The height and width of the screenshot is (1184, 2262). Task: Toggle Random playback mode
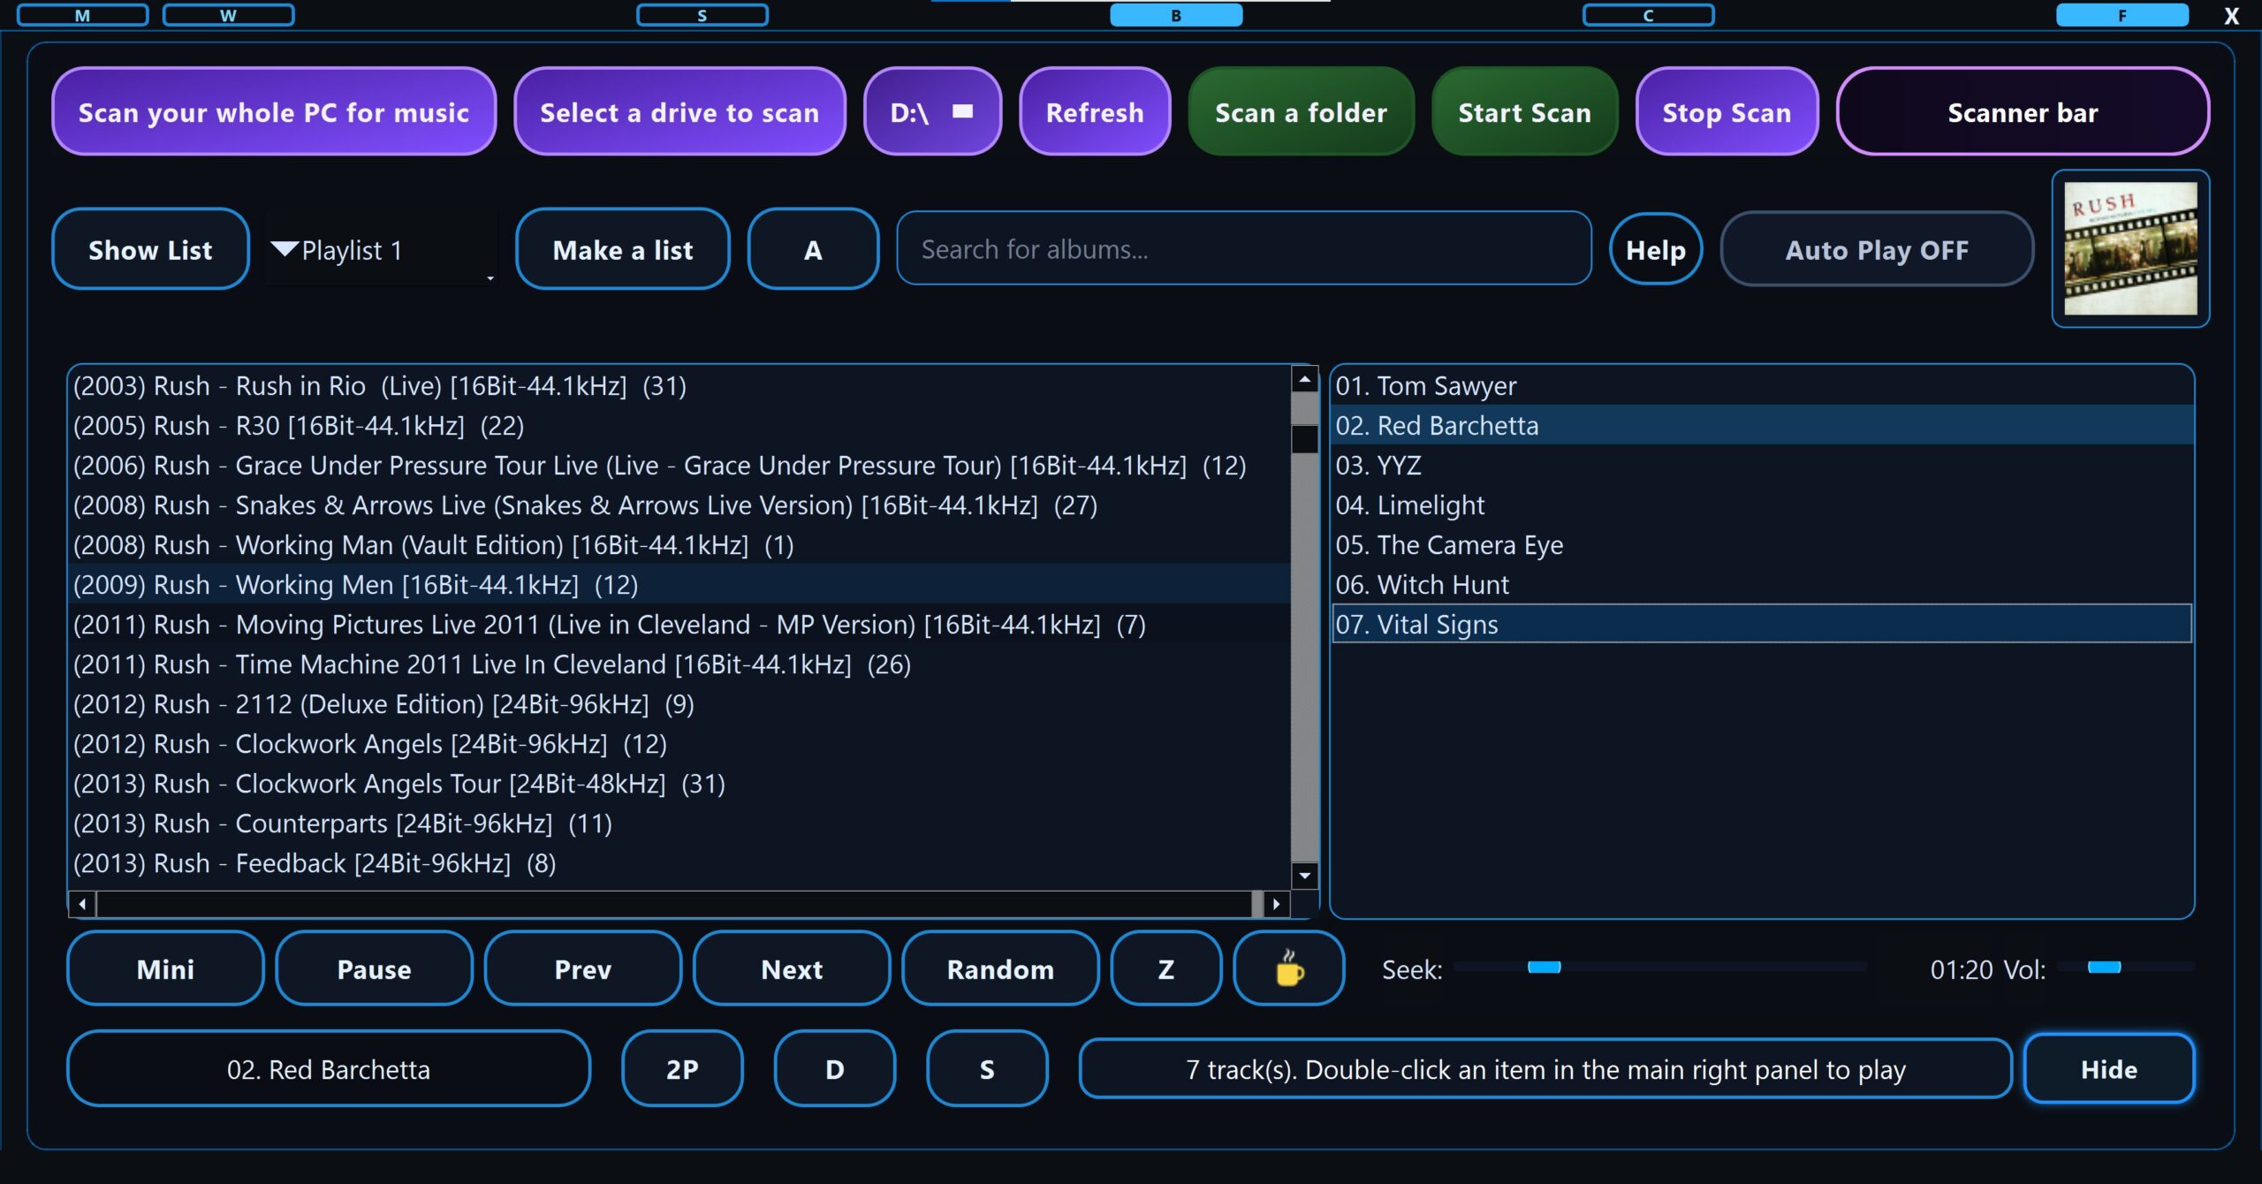[1000, 969]
